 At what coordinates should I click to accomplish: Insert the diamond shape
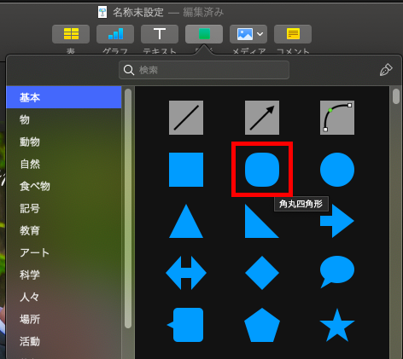(x=262, y=273)
